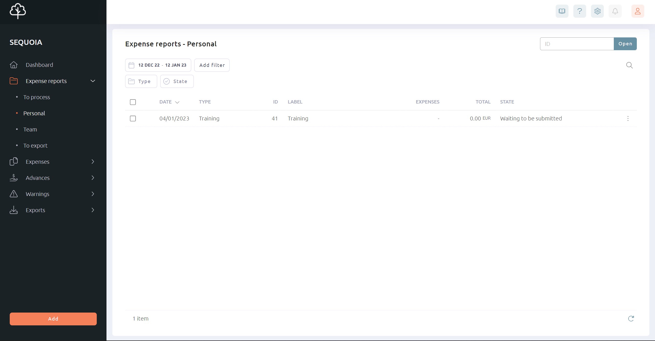Image resolution: width=655 pixels, height=341 pixels.
Task: Expand the Advances menu section
Action: (93, 178)
